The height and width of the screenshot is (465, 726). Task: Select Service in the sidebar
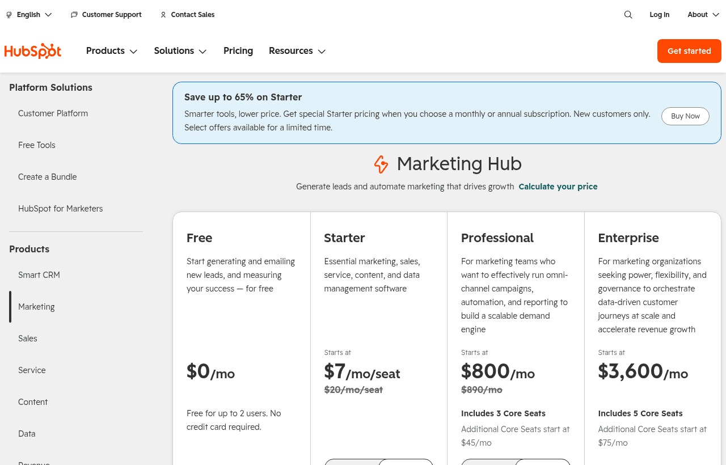click(x=32, y=370)
